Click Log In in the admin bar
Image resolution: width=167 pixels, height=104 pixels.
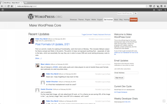(x=160, y=10)
